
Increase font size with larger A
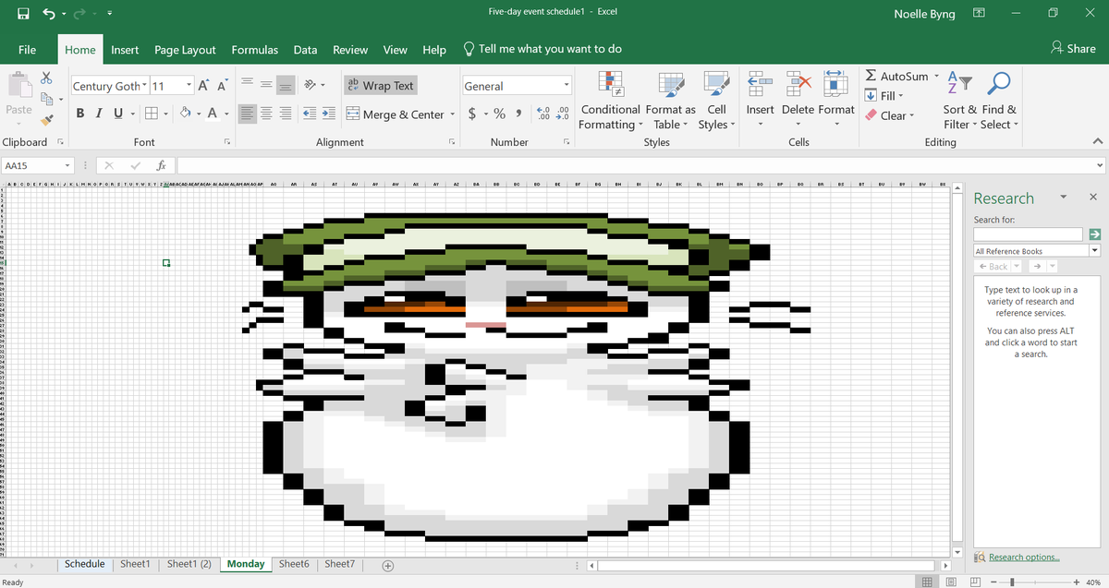pyautogui.click(x=202, y=86)
